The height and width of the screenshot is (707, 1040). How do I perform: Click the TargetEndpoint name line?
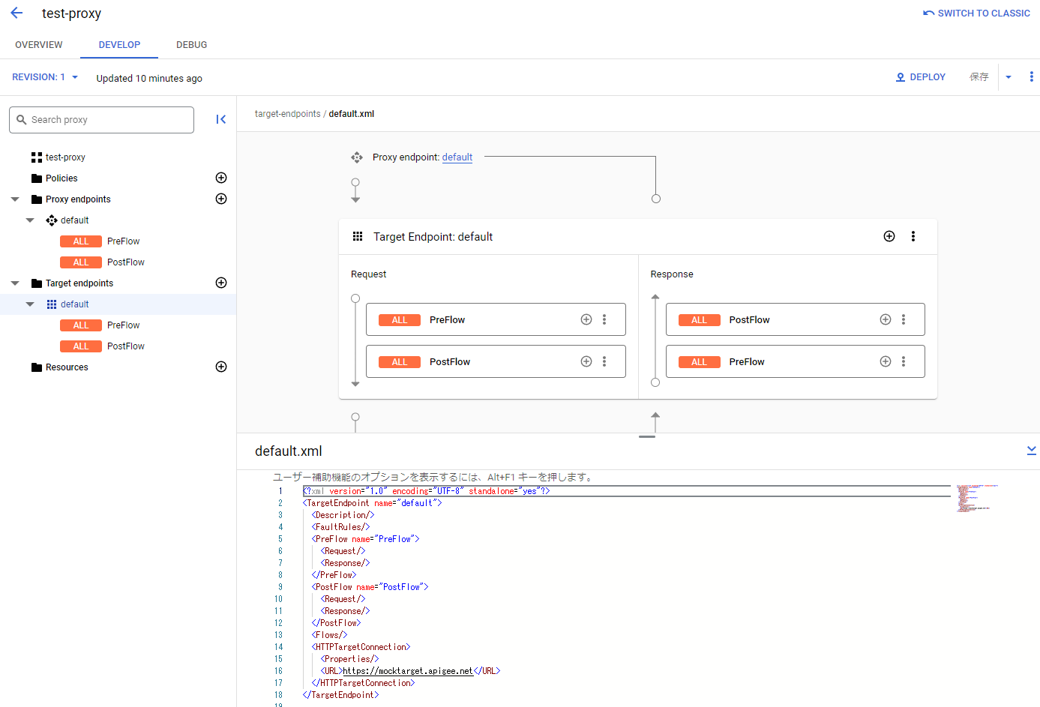[372, 503]
